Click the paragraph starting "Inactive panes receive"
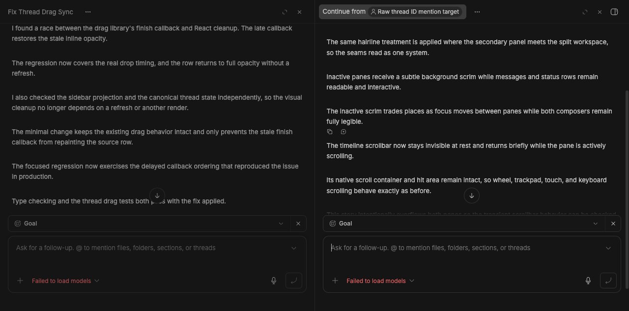 coord(462,82)
